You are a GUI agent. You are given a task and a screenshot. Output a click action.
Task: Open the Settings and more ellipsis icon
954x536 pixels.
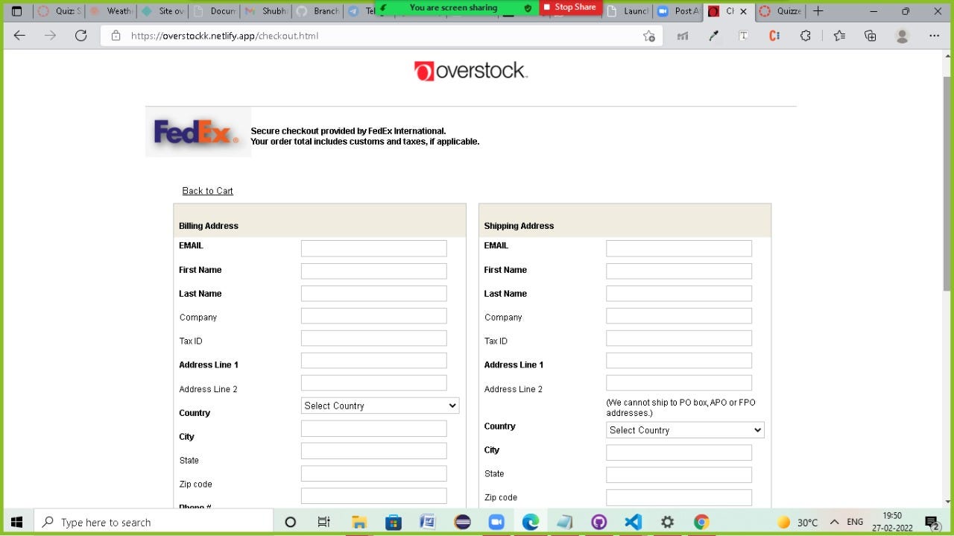(934, 35)
